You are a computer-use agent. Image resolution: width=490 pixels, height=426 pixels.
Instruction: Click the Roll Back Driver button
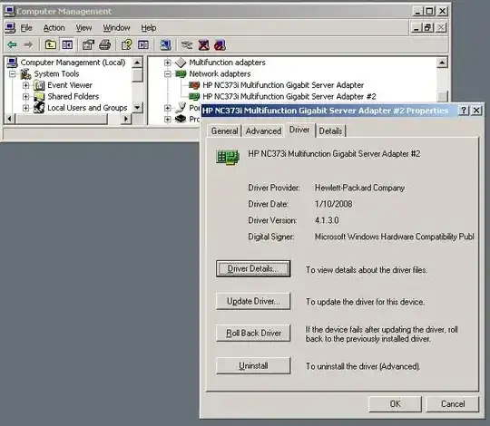click(x=253, y=333)
